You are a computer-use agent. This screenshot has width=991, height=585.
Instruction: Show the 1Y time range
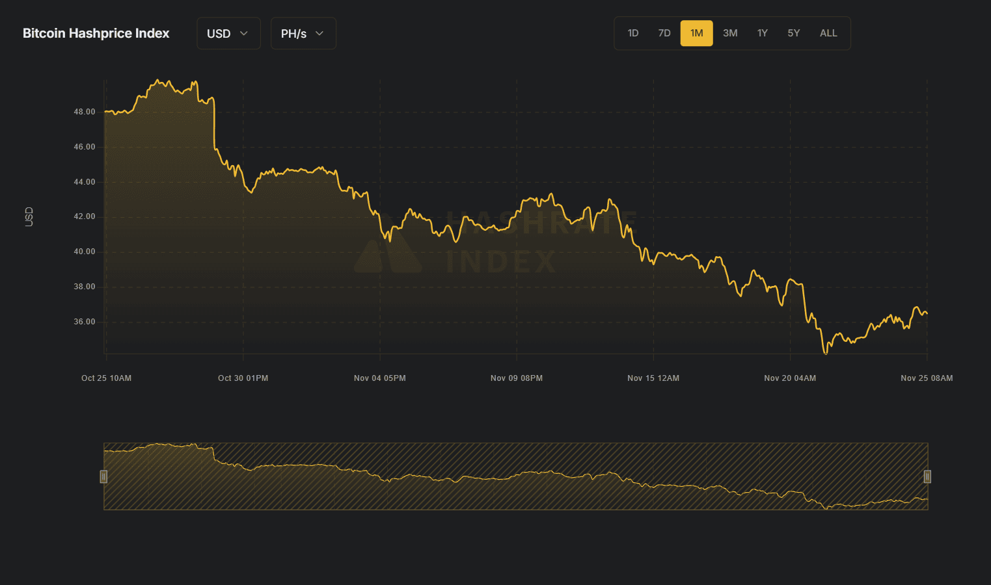(762, 33)
